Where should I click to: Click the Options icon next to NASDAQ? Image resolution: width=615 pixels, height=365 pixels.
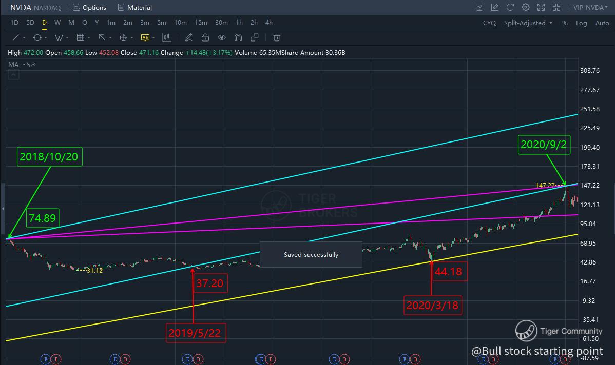pos(76,8)
